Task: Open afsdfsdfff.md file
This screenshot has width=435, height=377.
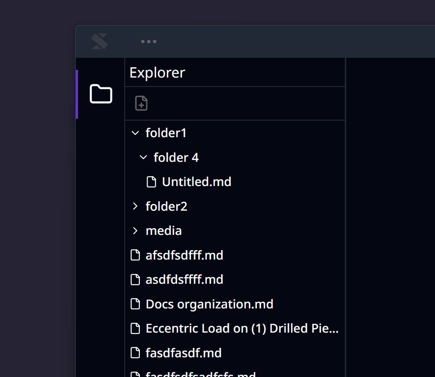Action: point(184,255)
